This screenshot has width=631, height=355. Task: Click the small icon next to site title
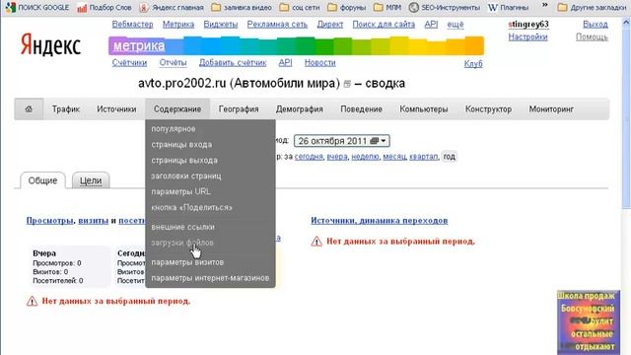click(x=347, y=84)
